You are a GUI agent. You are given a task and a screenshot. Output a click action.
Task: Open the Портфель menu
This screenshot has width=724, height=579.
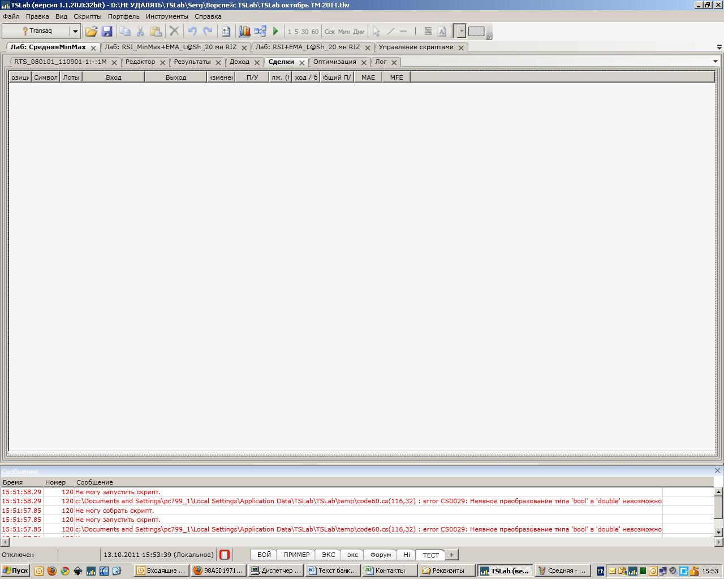pyautogui.click(x=124, y=16)
